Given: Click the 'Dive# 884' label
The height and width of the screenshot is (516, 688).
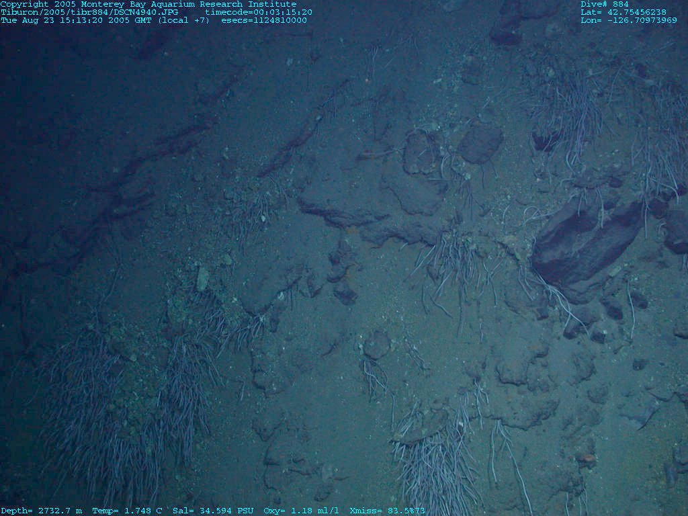Looking at the screenshot, I should (x=605, y=5).
